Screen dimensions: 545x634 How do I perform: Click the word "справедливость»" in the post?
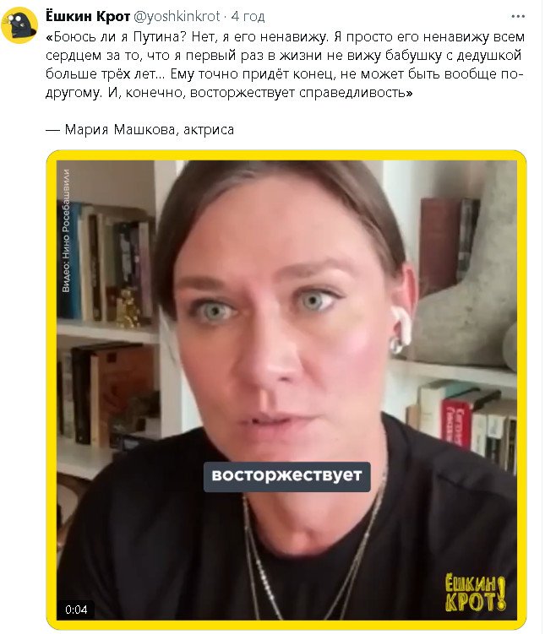(356, 93)
